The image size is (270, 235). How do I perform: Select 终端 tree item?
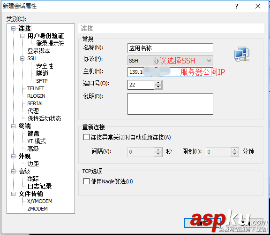click(x=25, y=126)
